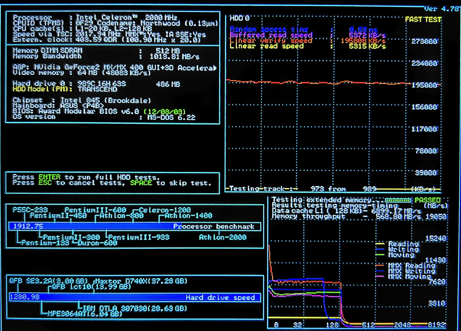Screen dimensions: 461x331
Task: Expand the truncated AGP line arrow
Action: [x=215, y=68]
